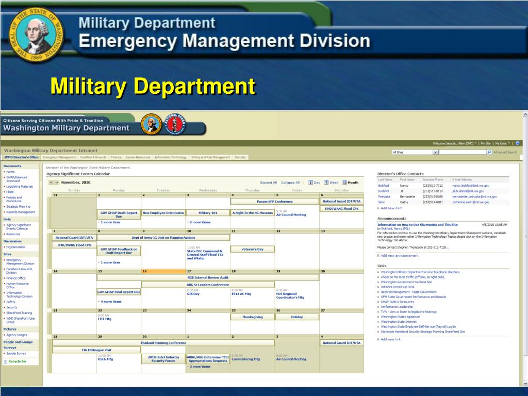Open the Thanksgiving calendar event
528x396 pixels.
click(x=252, y=317)
